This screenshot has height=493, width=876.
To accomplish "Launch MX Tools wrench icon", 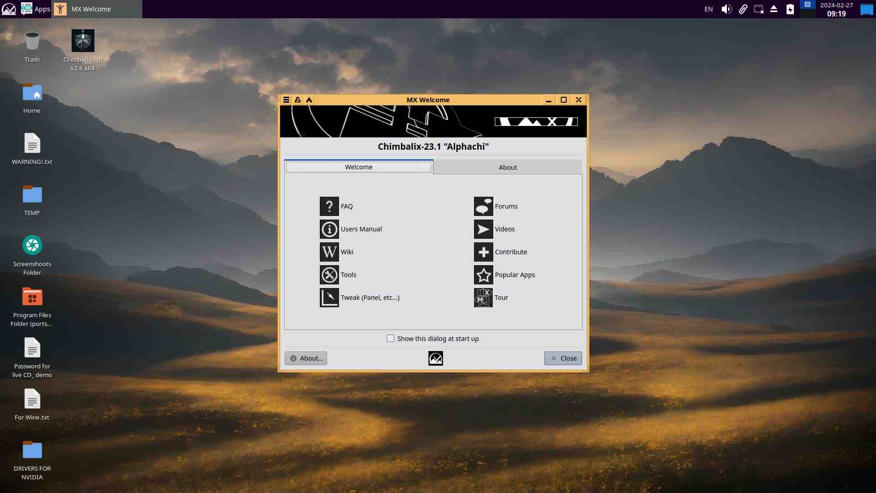I will tap(329, 275).
